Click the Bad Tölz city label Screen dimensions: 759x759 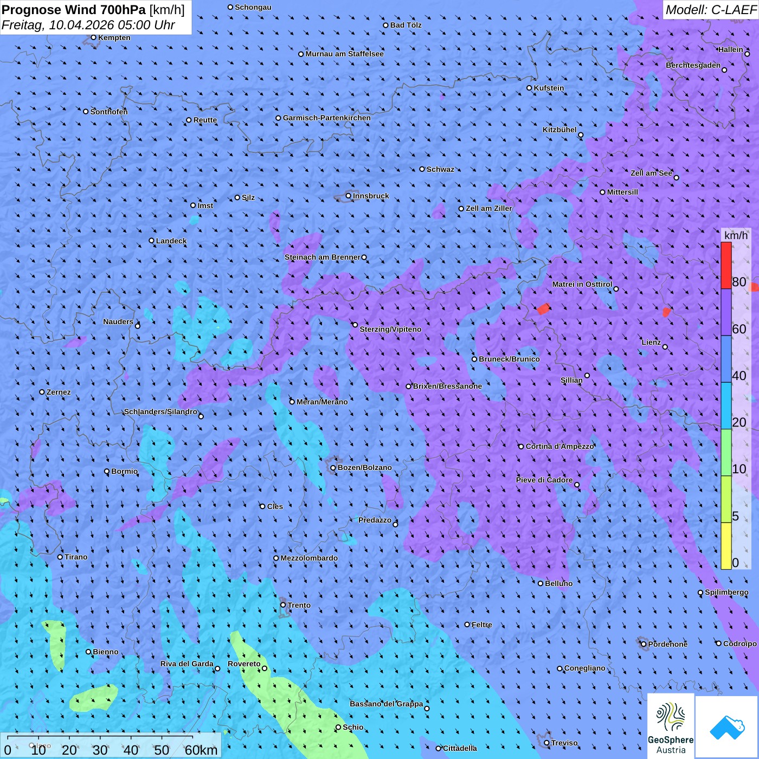click(x=406, y=25)
